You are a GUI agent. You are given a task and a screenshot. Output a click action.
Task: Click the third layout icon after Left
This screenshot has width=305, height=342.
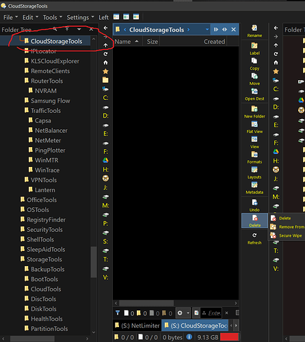point(136,16)
